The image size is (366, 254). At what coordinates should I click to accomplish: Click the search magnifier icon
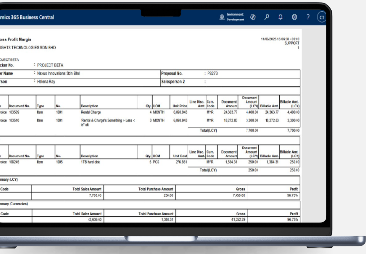[x=267, y=17]
